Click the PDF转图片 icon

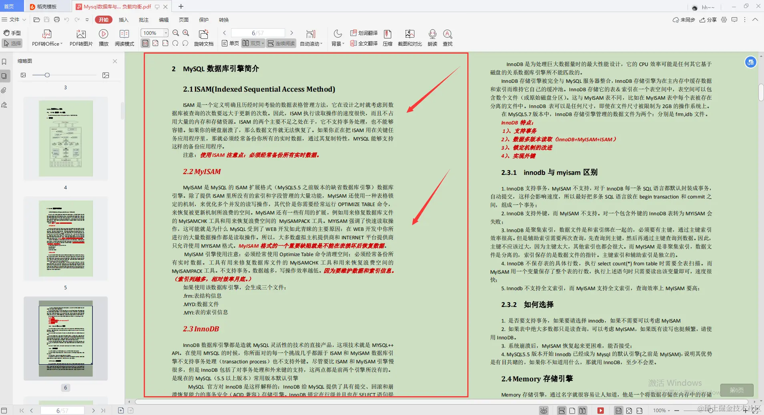coord(81,38)
